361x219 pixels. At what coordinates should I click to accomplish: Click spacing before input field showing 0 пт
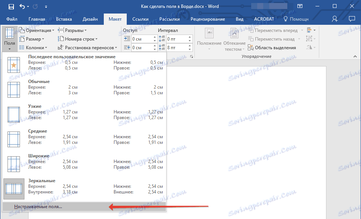(x=177, y=39)
